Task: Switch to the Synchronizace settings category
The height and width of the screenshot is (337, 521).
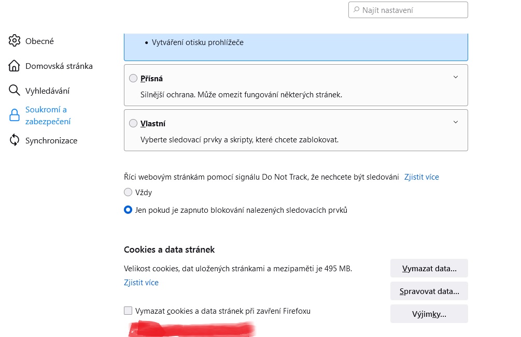Action: [x=51, y=140]
